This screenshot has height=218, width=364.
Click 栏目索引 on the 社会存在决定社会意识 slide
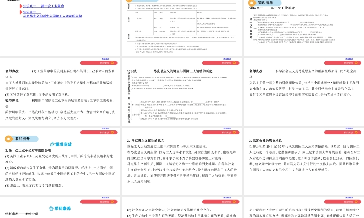(x=221, y=202)
